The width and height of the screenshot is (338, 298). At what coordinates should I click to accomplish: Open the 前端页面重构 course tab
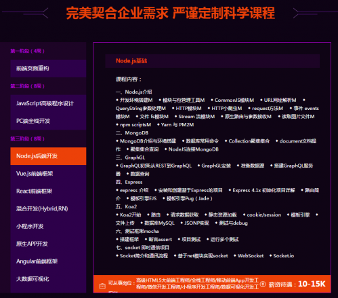click(x=48, y=69)
